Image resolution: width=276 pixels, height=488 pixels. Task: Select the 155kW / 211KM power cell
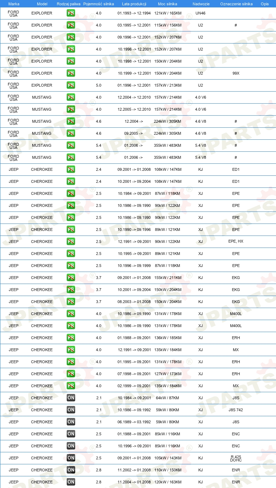coord(168,278)
